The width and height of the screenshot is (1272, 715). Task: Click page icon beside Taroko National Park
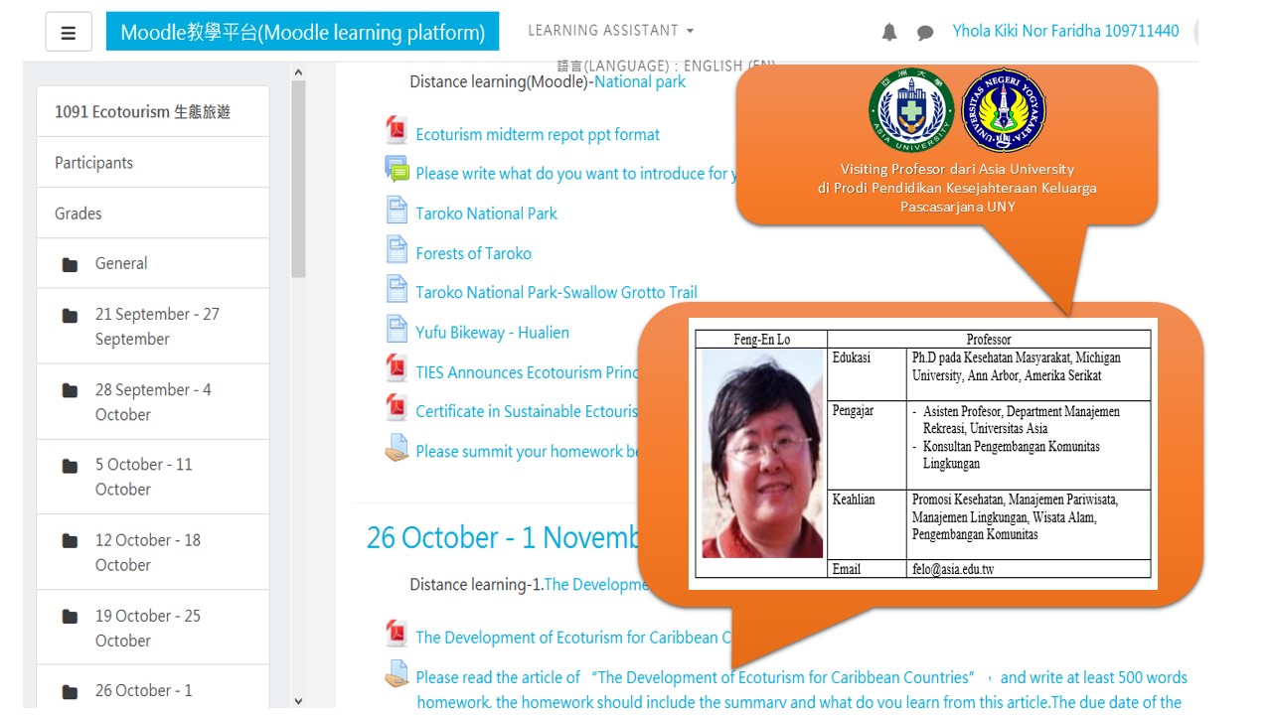[397, 211]
